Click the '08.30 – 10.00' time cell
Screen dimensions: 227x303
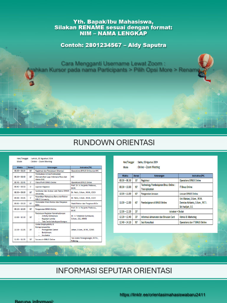tap(125, 187)
